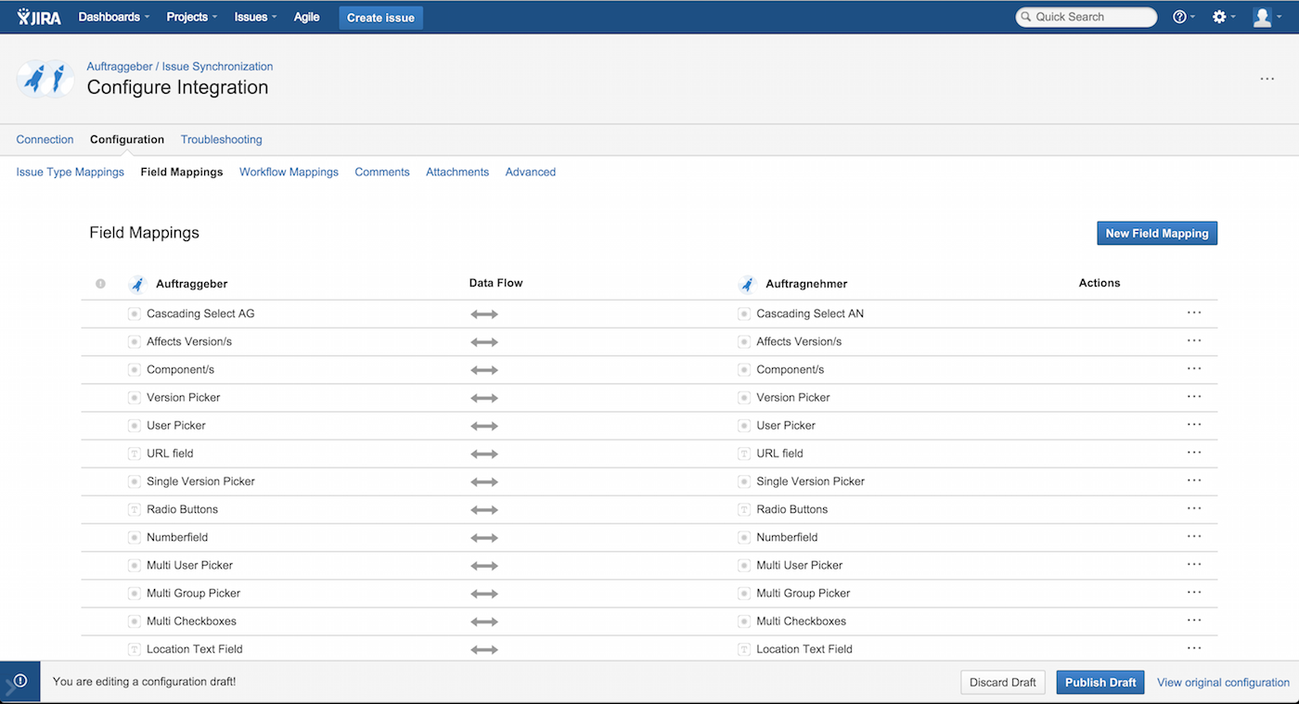1299x704 pixels.
Task: Open the Workflow Mappings sub-tab
Action: click(289, 172)
